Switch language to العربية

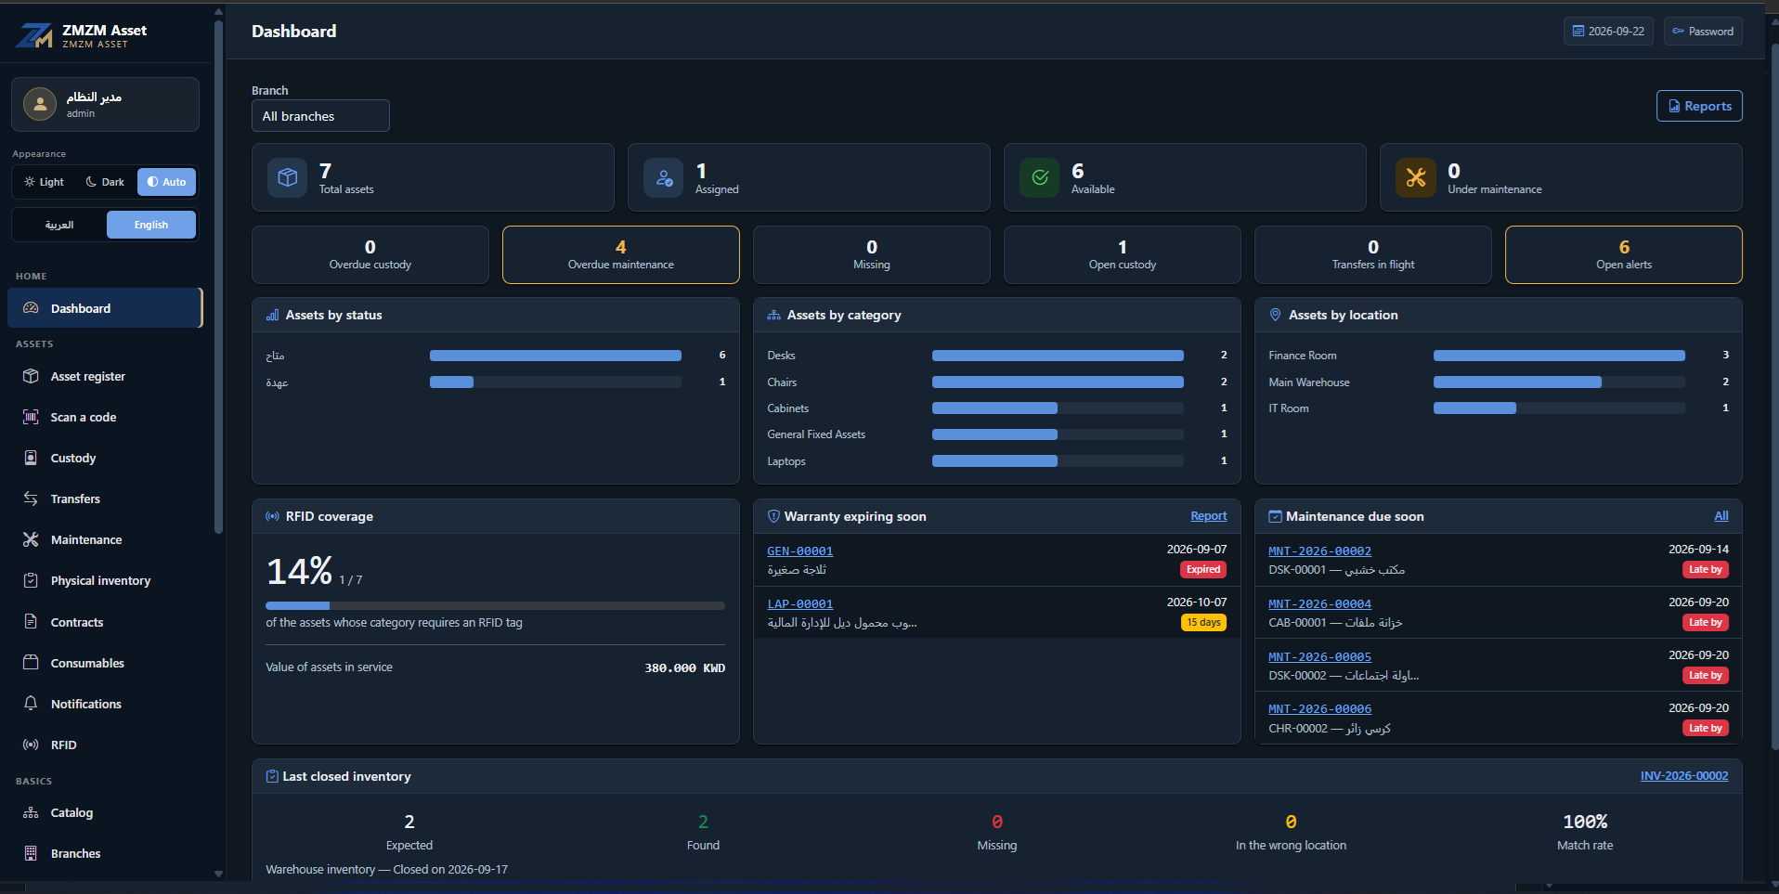(x=59, y=225)
